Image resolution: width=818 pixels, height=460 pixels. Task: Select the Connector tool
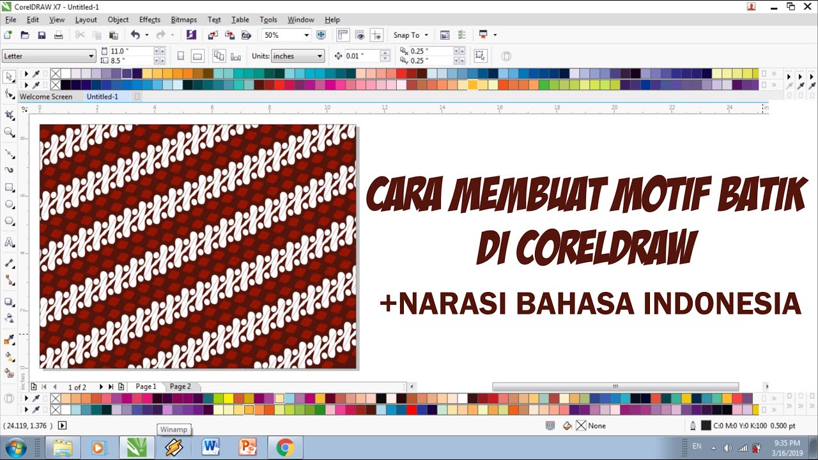pyautogui.click(x=9, y=280)
